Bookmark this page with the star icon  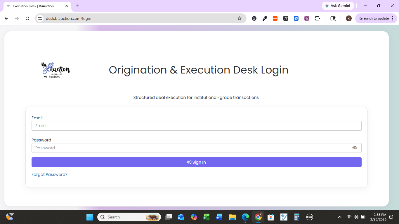coord(240,18)
